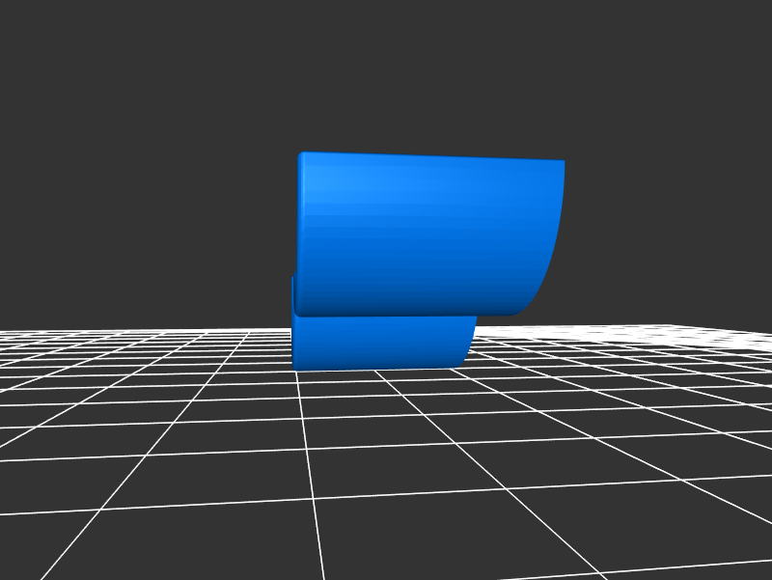Click the grid floor in bottom-right corner

pyautogui.click(x=714, y=540)
